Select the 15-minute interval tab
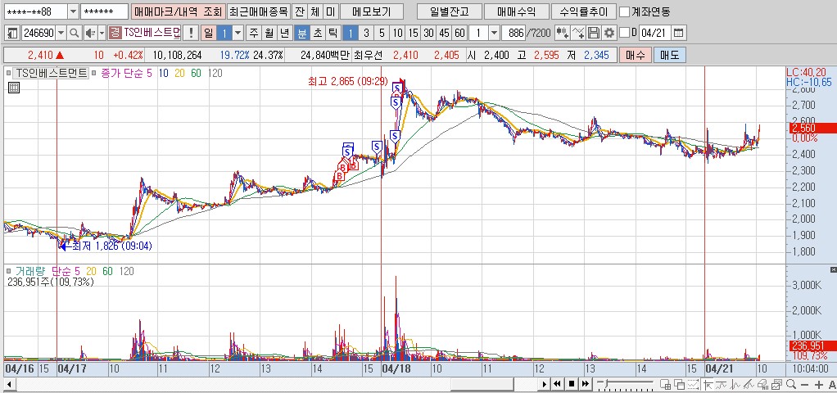 coord(413,33)
